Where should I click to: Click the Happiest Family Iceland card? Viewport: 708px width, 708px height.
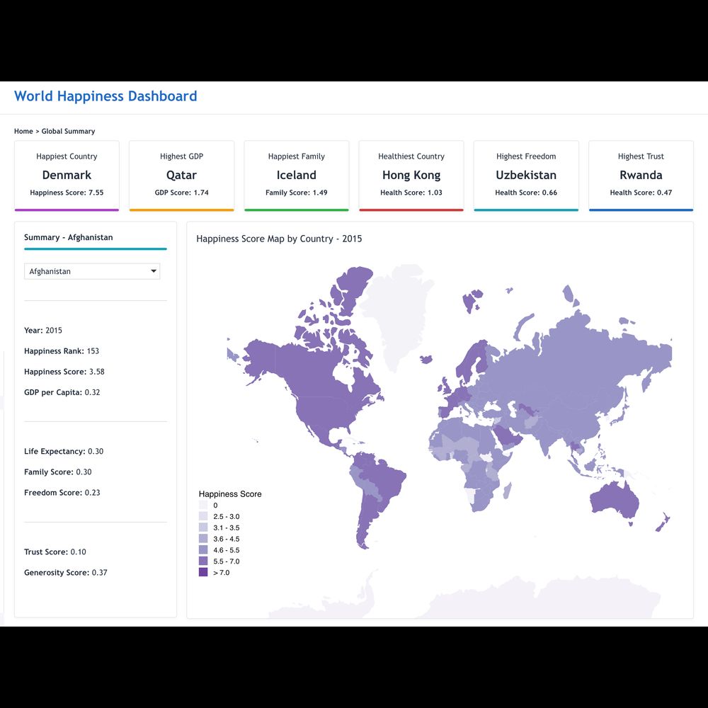(x=296, y=175)
